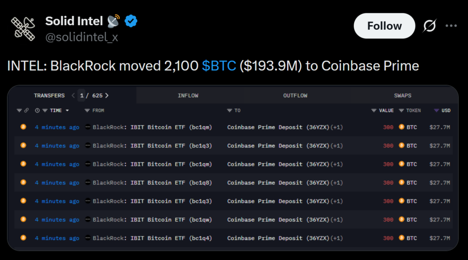The image size is (468, 260).
Task: Open the Grok icon beside Follow
Action: [429, 26]
